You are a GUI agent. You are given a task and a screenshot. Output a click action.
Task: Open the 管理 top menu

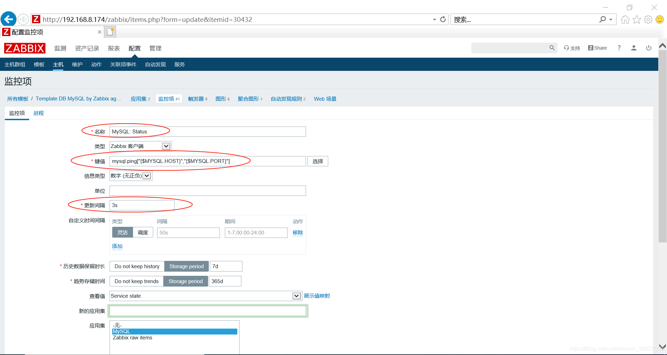click(x=155, y=48)
